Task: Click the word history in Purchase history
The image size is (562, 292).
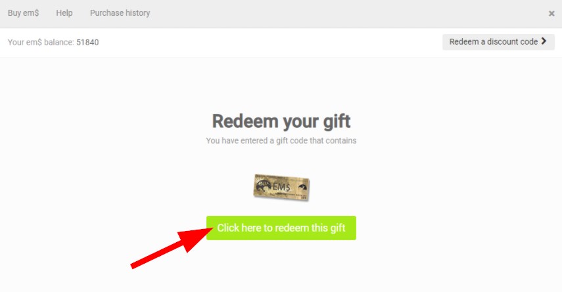Action: click(137, 13)
